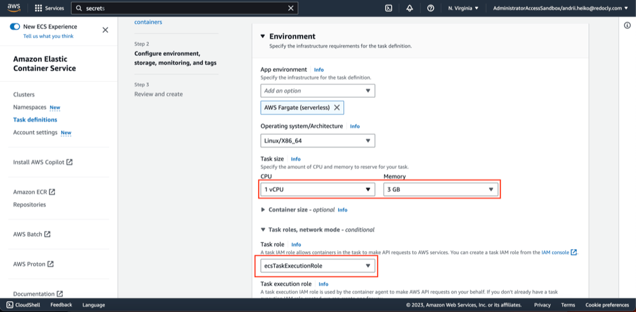Open the Operating system/Architecture dropdown
Screen dimensions: 636x312
(x=317, y=140)
